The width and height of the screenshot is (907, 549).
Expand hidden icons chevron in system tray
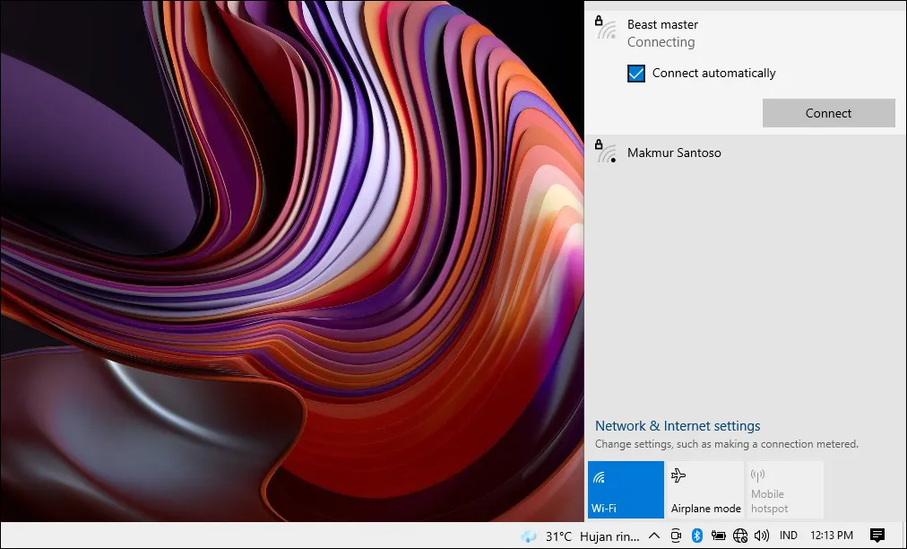pos(654,536)
